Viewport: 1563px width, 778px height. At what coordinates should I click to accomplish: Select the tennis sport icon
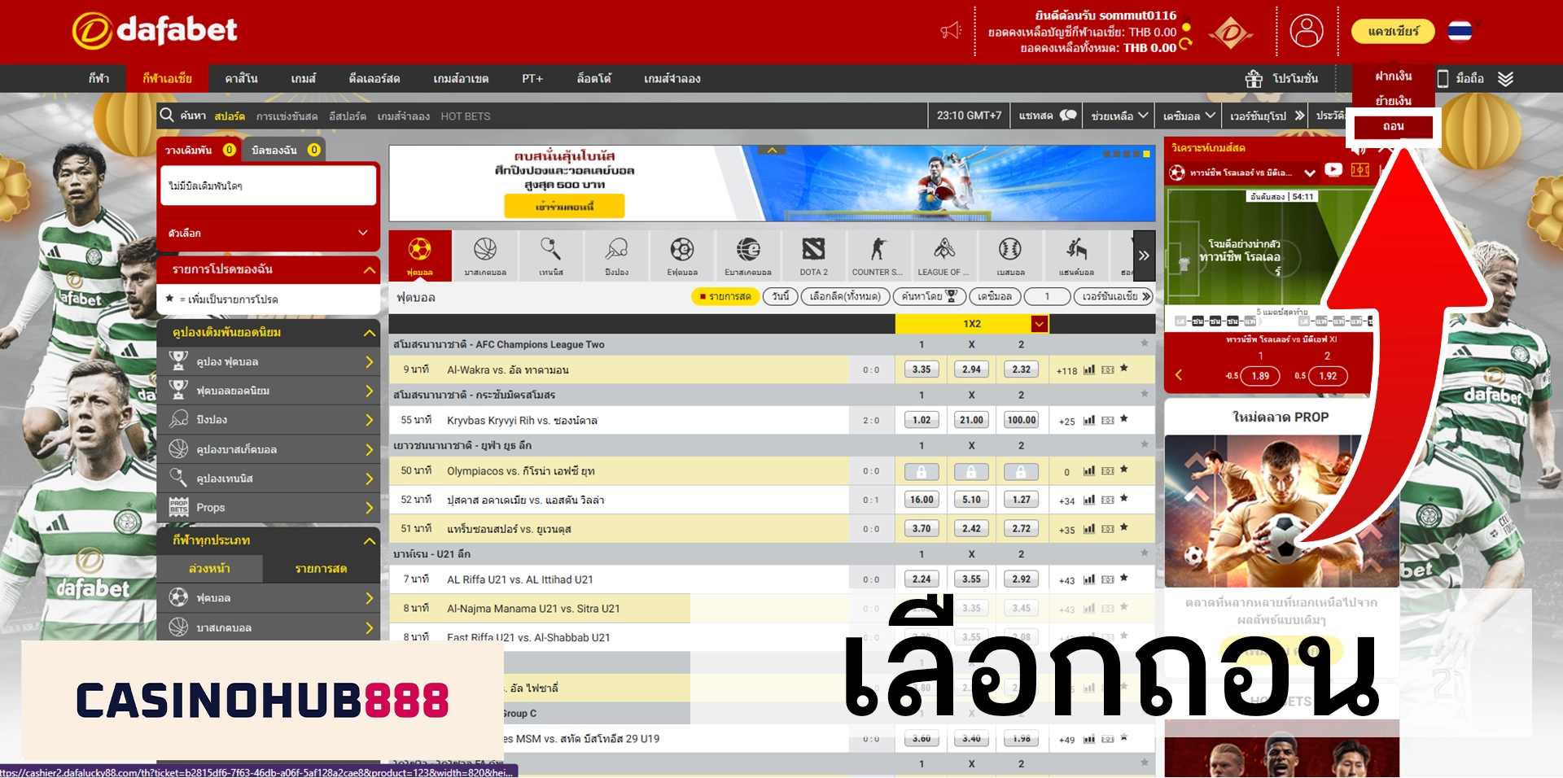(551, 256)
